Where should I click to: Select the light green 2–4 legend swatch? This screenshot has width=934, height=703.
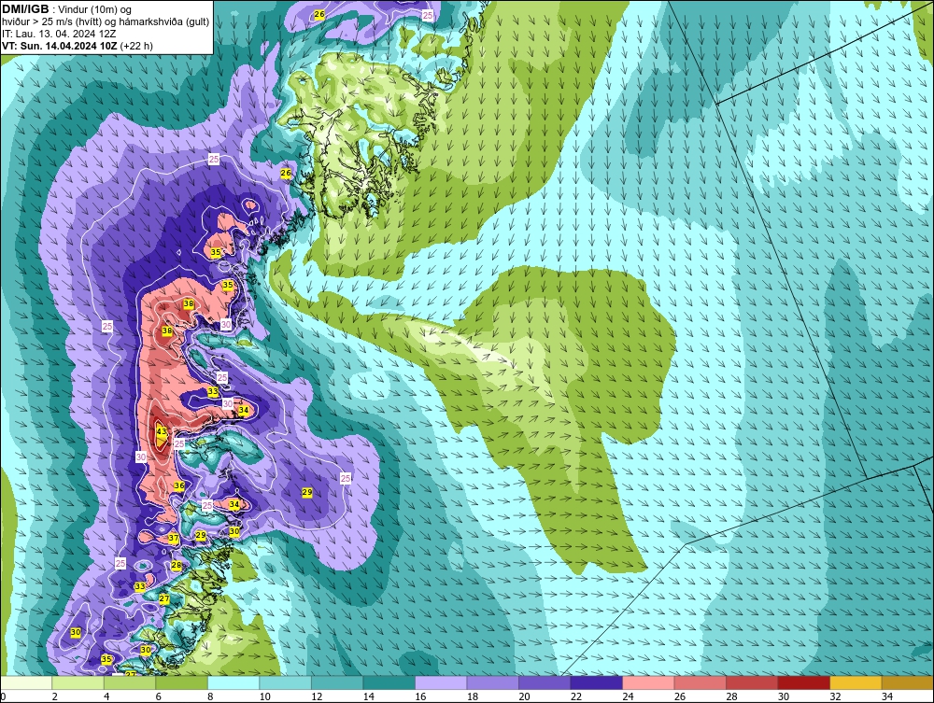(78, 682)
